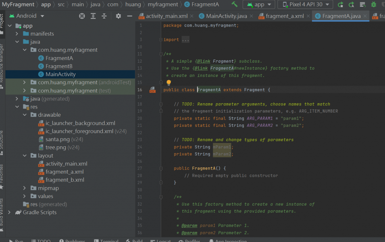Click the Expand All icon in Project panel
This screenshot has width=385, height=242.
point(93,16)
